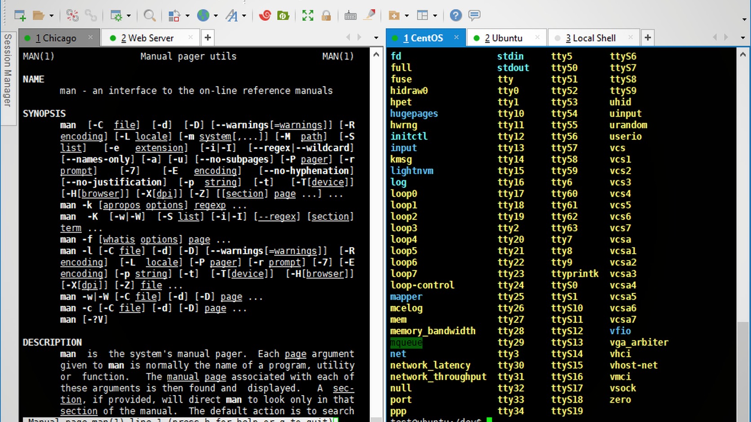This screenshot has height=422, width=751.
Task: Expand the layout panes dropdown arrow
Action: click(435, 16)
